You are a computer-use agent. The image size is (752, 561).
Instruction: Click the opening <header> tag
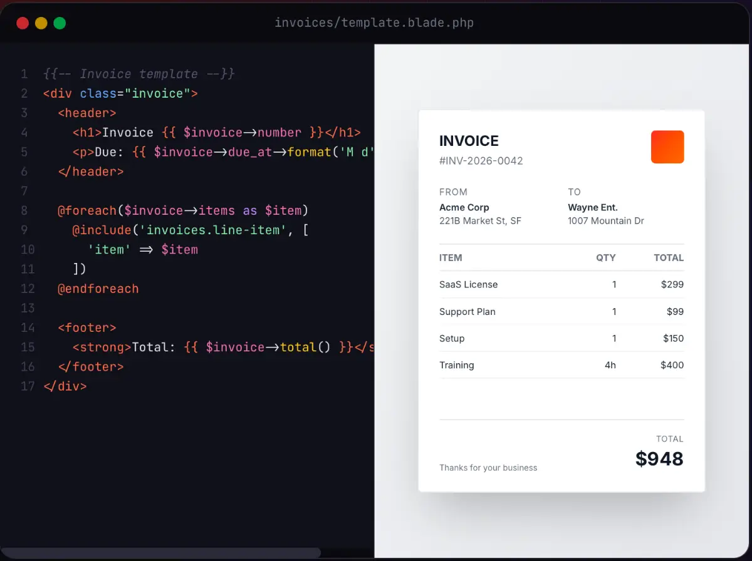click(87, 113)
